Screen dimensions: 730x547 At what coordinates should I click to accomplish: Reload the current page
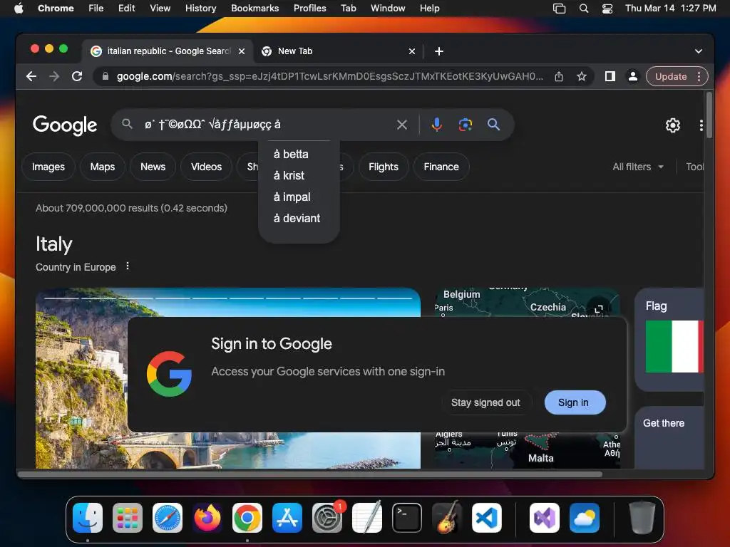tap(77, 76)
